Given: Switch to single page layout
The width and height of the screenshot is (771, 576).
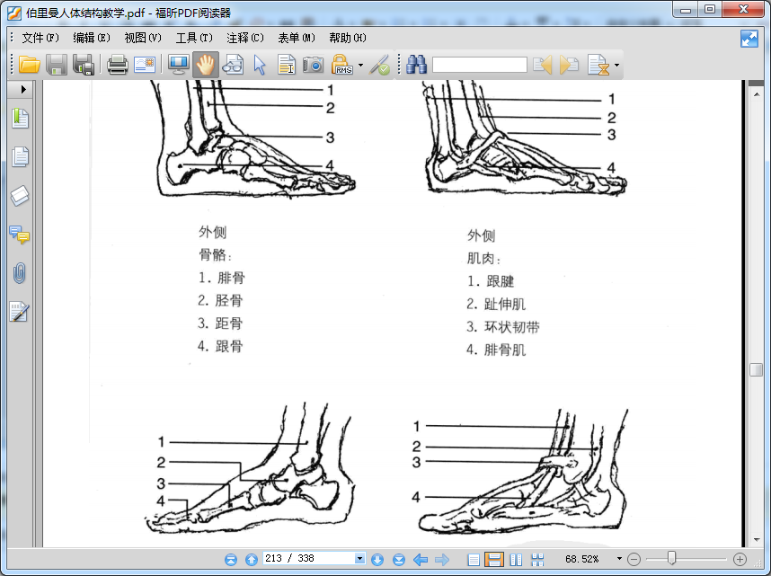Looking at the screenshot, I should coord(473,559).
